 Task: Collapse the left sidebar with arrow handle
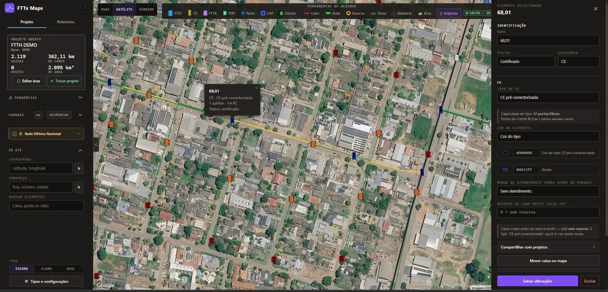(x=96, y=145)
